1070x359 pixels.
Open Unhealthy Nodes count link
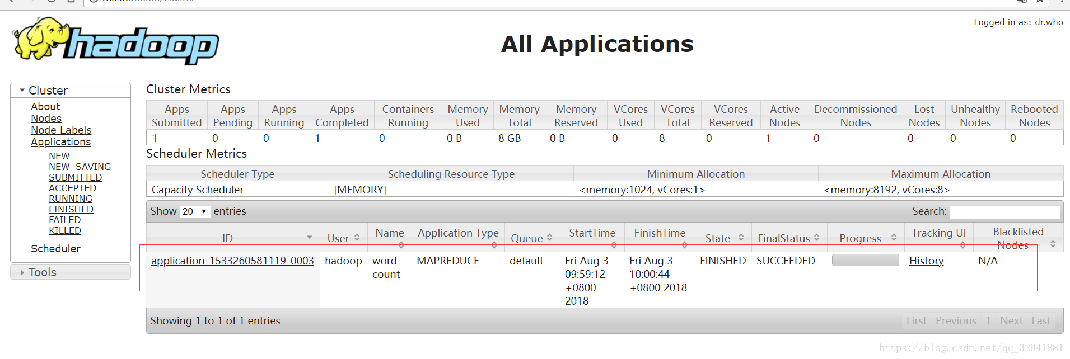point(953,138)
